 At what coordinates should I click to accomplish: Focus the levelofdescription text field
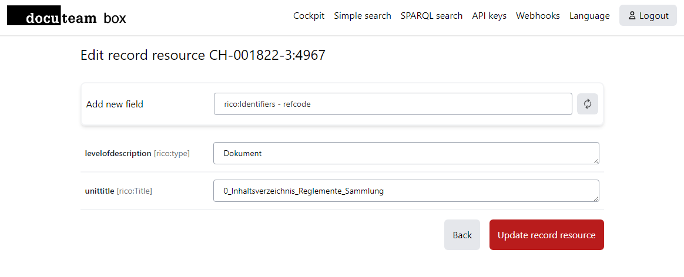(x=405, y=153)
